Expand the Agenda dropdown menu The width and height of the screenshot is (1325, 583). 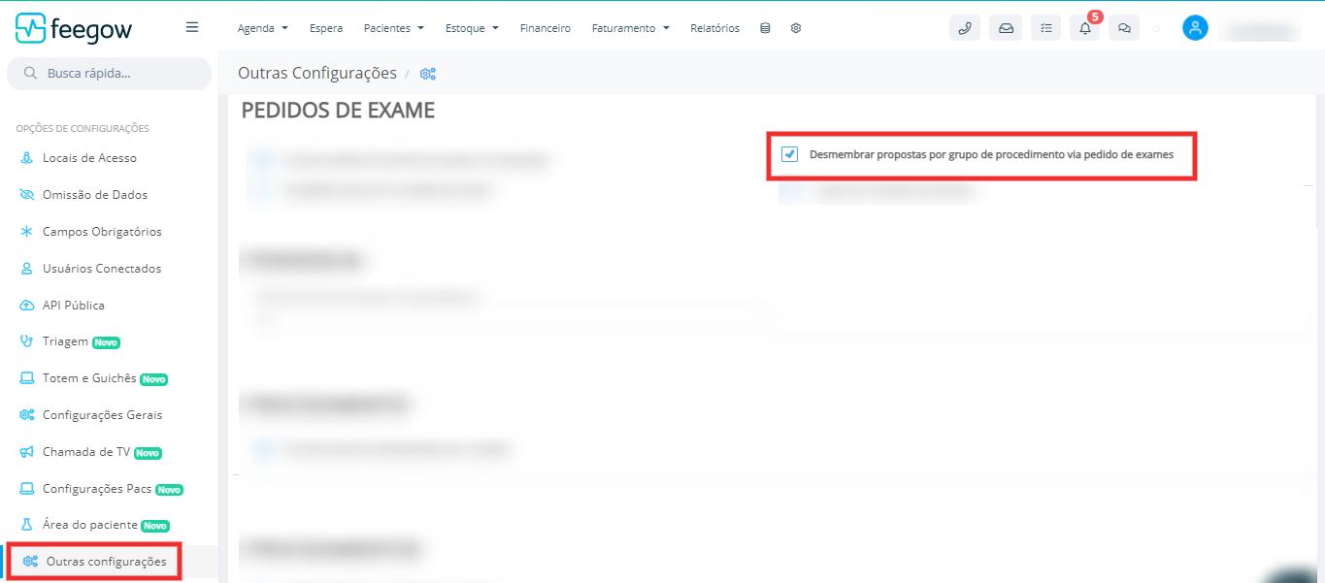263,28
